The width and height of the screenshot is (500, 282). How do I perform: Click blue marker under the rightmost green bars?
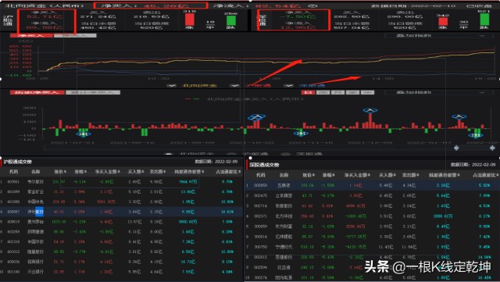[476, 136]
